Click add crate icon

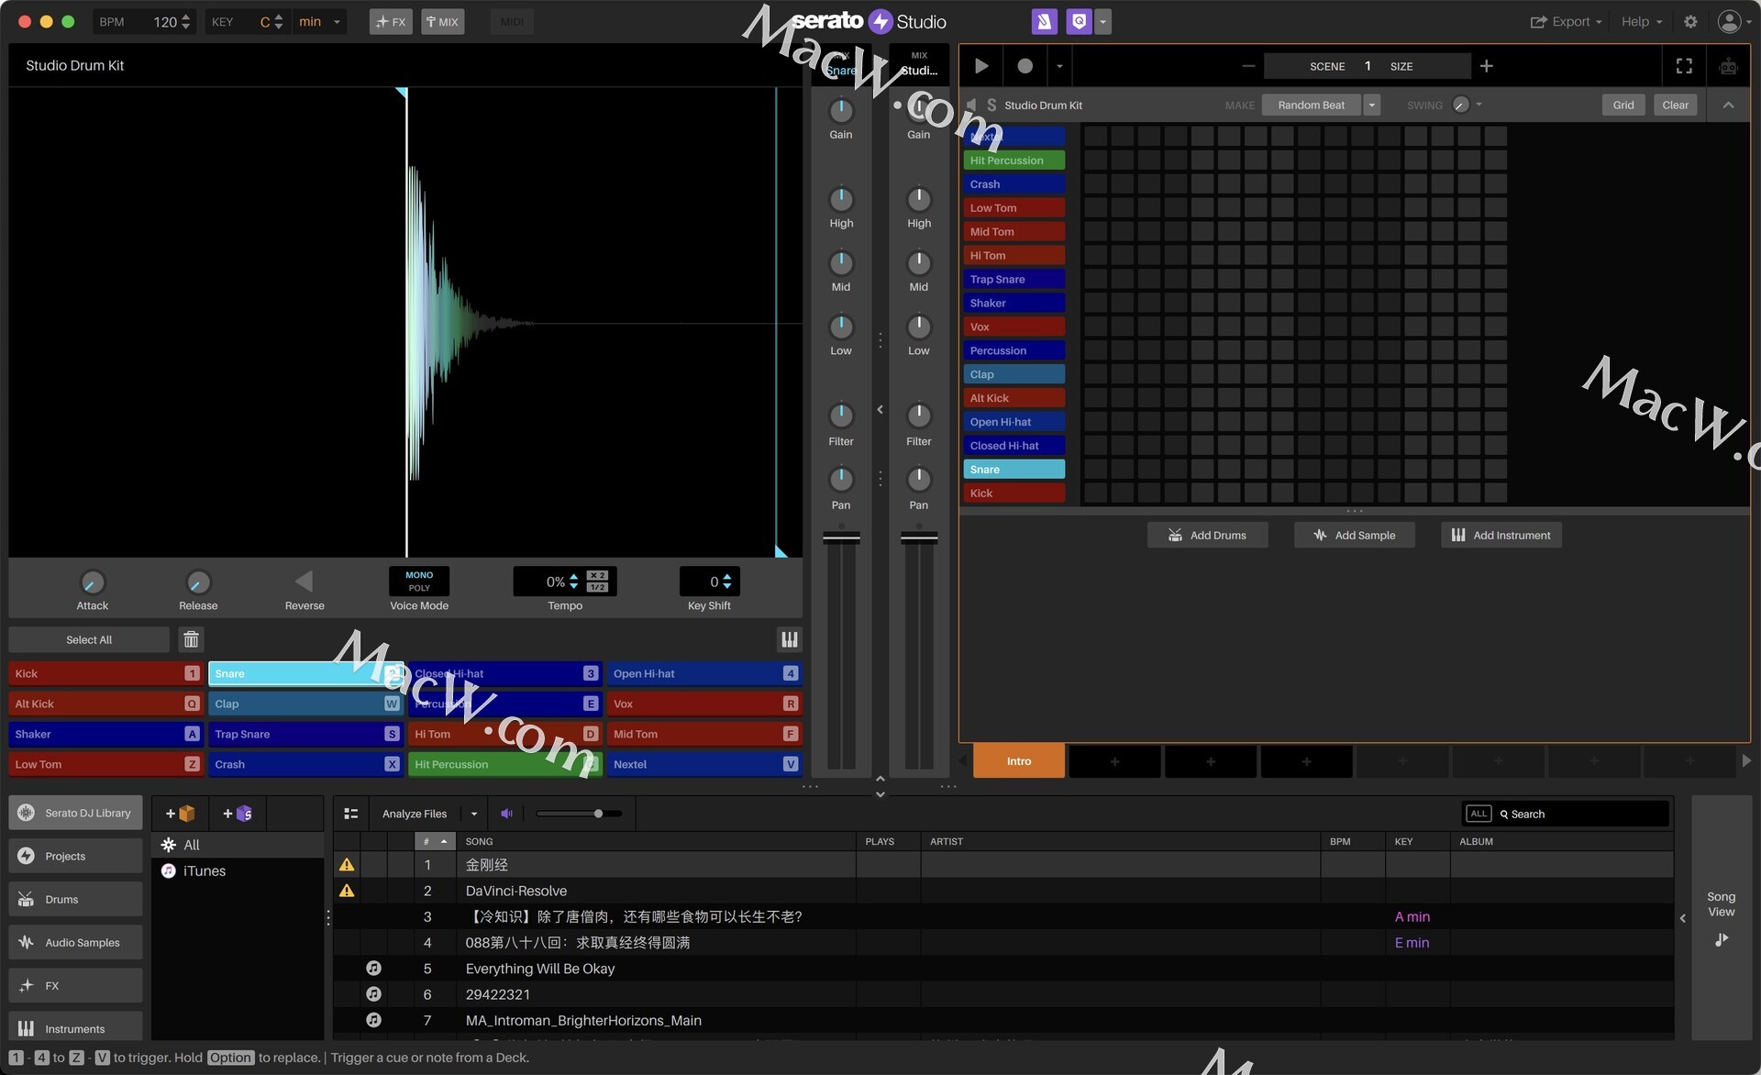(x=180, y=814)
